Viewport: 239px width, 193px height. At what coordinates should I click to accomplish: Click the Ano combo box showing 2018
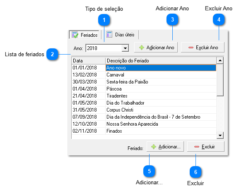(107, 48)
